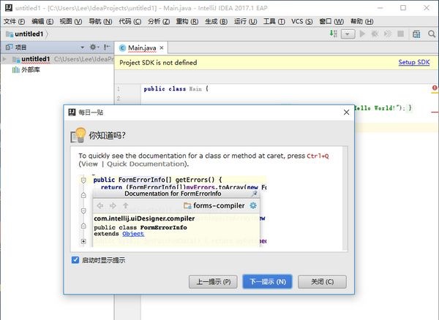Screen dimensions: 439x320
Task: Click the Main class name in code
Action: click(x=195, y=89)
